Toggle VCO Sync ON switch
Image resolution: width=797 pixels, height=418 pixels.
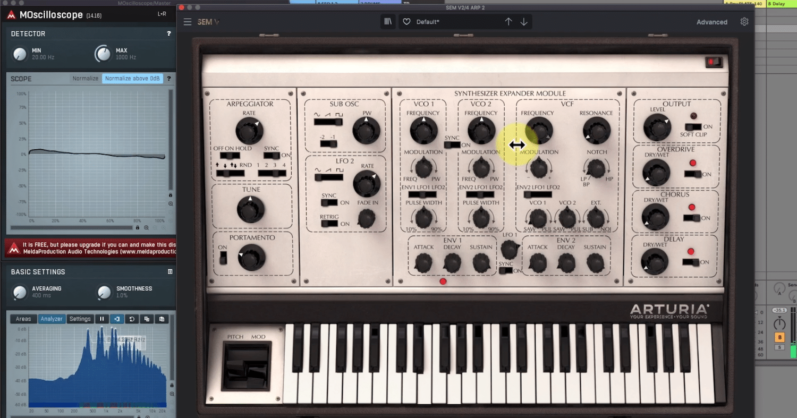coord(452,145)
